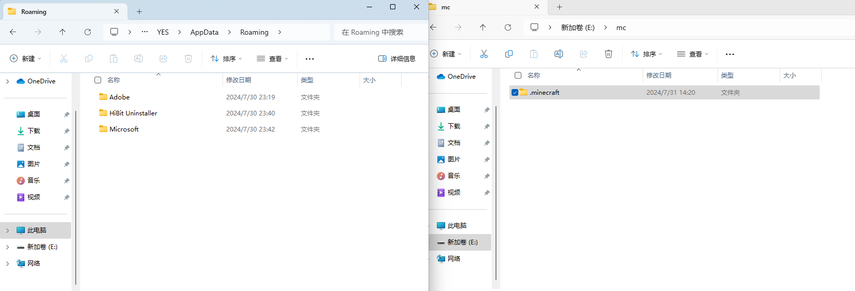Refresh the mc window
The image size is (855, 291).
[508, 27]
